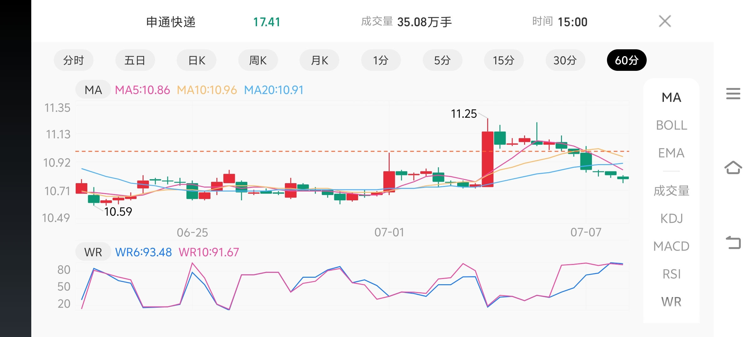Switch to the 分时 chart tab
Image resolution: width=753 pixels, height=337 pixels.
coord(73,60)
